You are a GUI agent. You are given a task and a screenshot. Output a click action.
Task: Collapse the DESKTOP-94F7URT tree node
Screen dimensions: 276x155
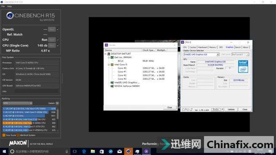click(106, 54)
